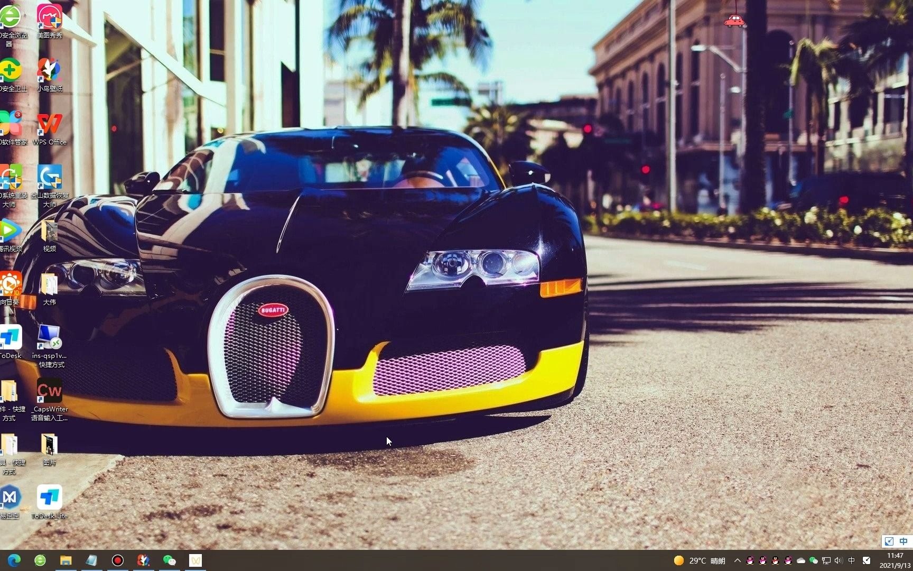Open the pen input tray icon in taskbar
Screen dimensions: 913x571
click(x=867, y=560)
